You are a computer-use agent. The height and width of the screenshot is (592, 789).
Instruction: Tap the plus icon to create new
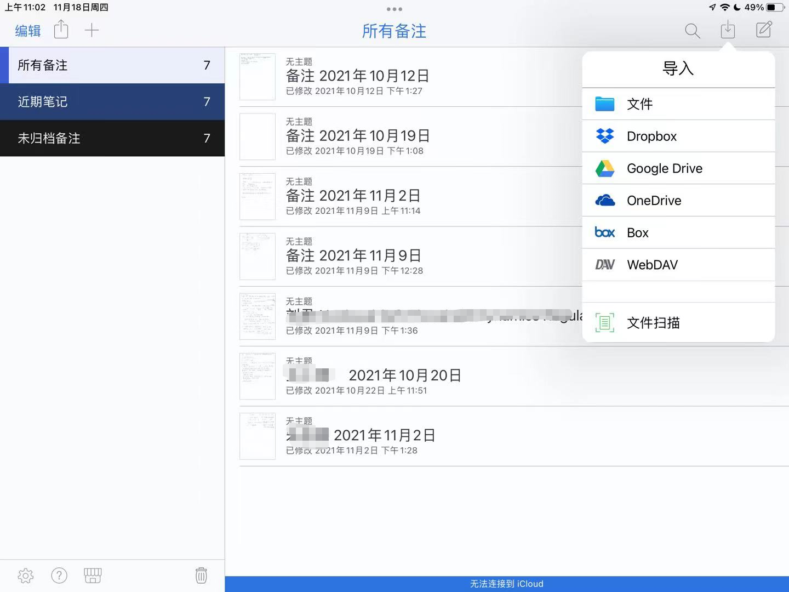coord(92,30)
